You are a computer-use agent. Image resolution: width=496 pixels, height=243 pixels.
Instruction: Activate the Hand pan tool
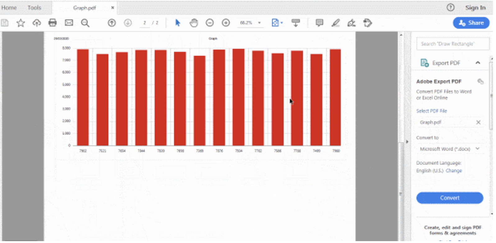click(194, 23)
